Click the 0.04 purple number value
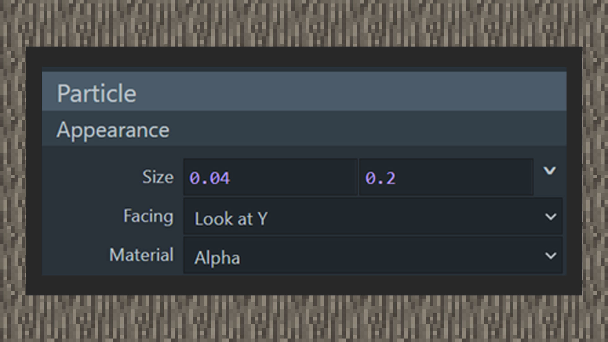The height and width of the screenshot is (342, 608). pos(210,178)
